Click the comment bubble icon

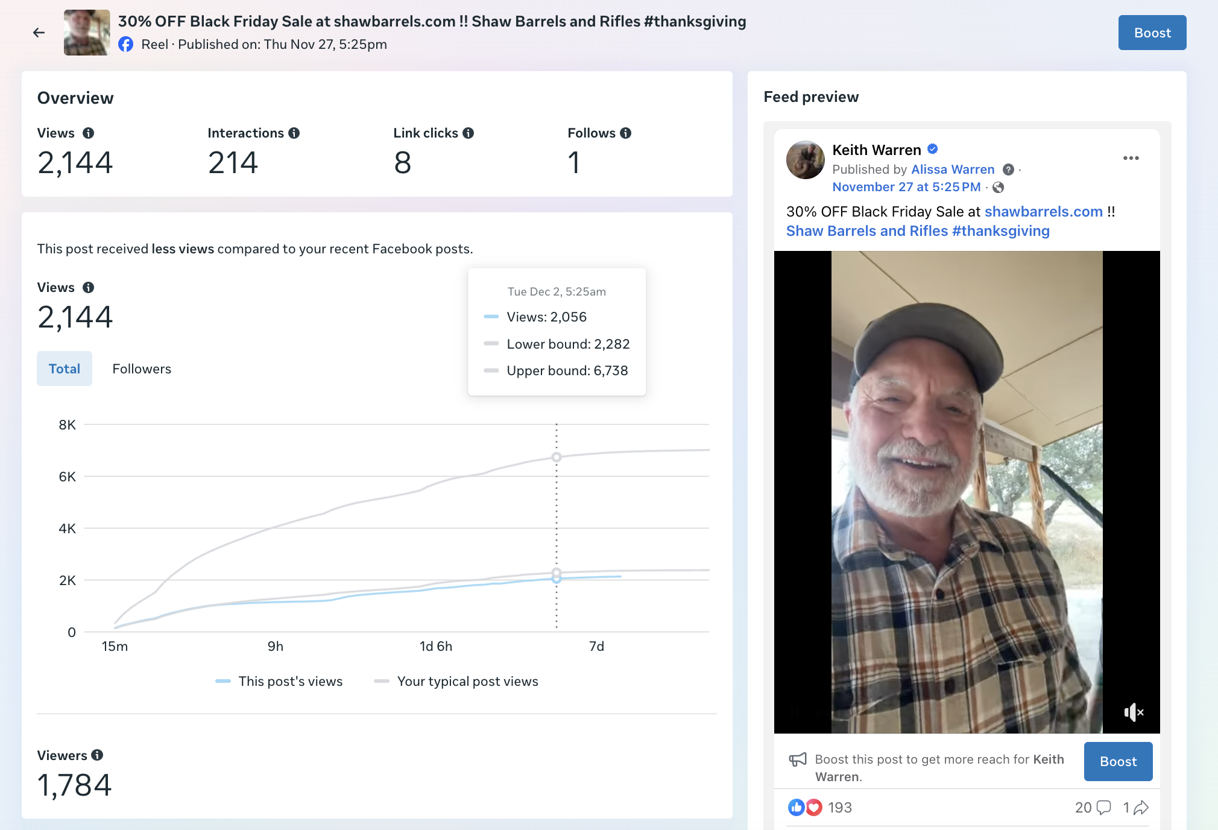(1103, 808)
